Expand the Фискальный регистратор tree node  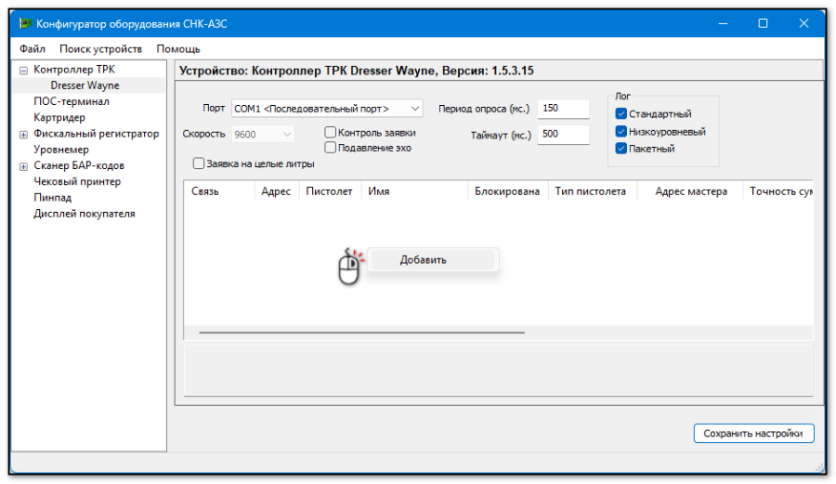pos(24,134)
